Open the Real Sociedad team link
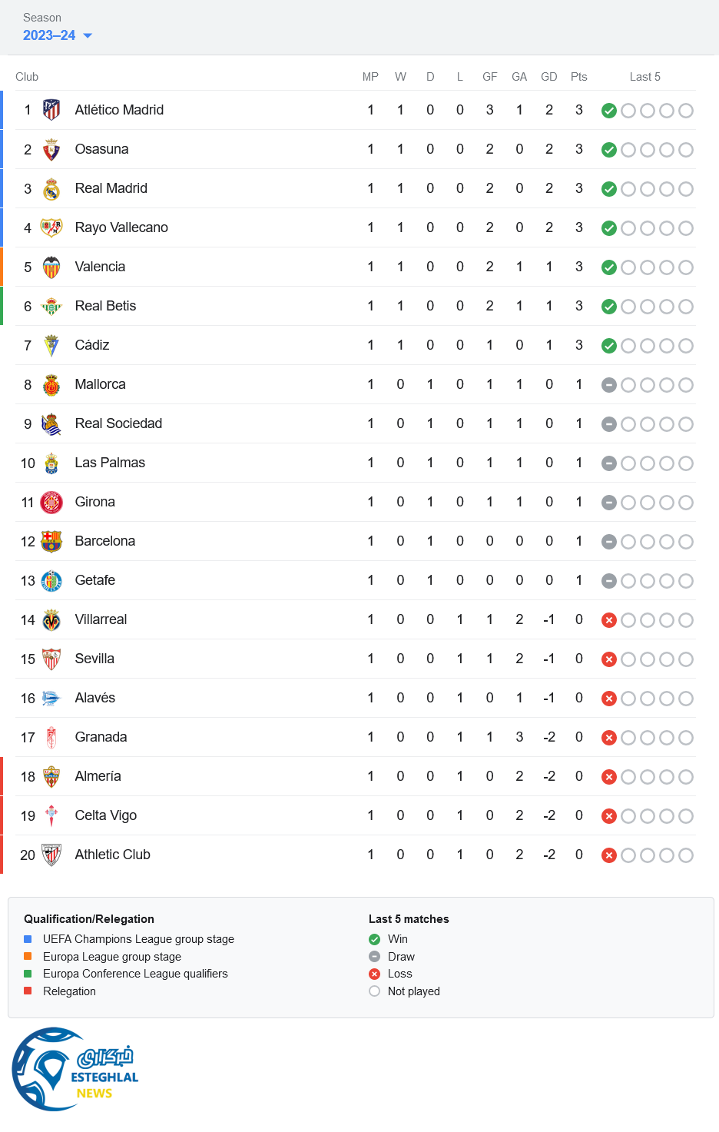The height and width of the screenshot is (1132, 719). pyautogui.click(x=118, y=423)
